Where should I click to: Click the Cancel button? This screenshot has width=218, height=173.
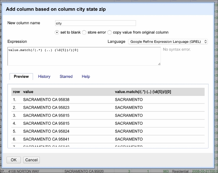point(31,160)
